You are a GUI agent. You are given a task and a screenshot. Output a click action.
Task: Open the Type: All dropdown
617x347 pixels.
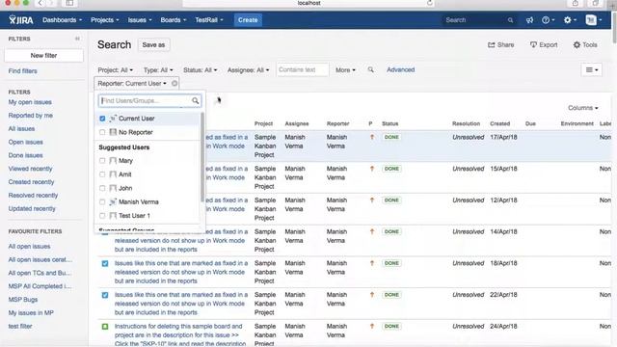(x=158, y=70)
